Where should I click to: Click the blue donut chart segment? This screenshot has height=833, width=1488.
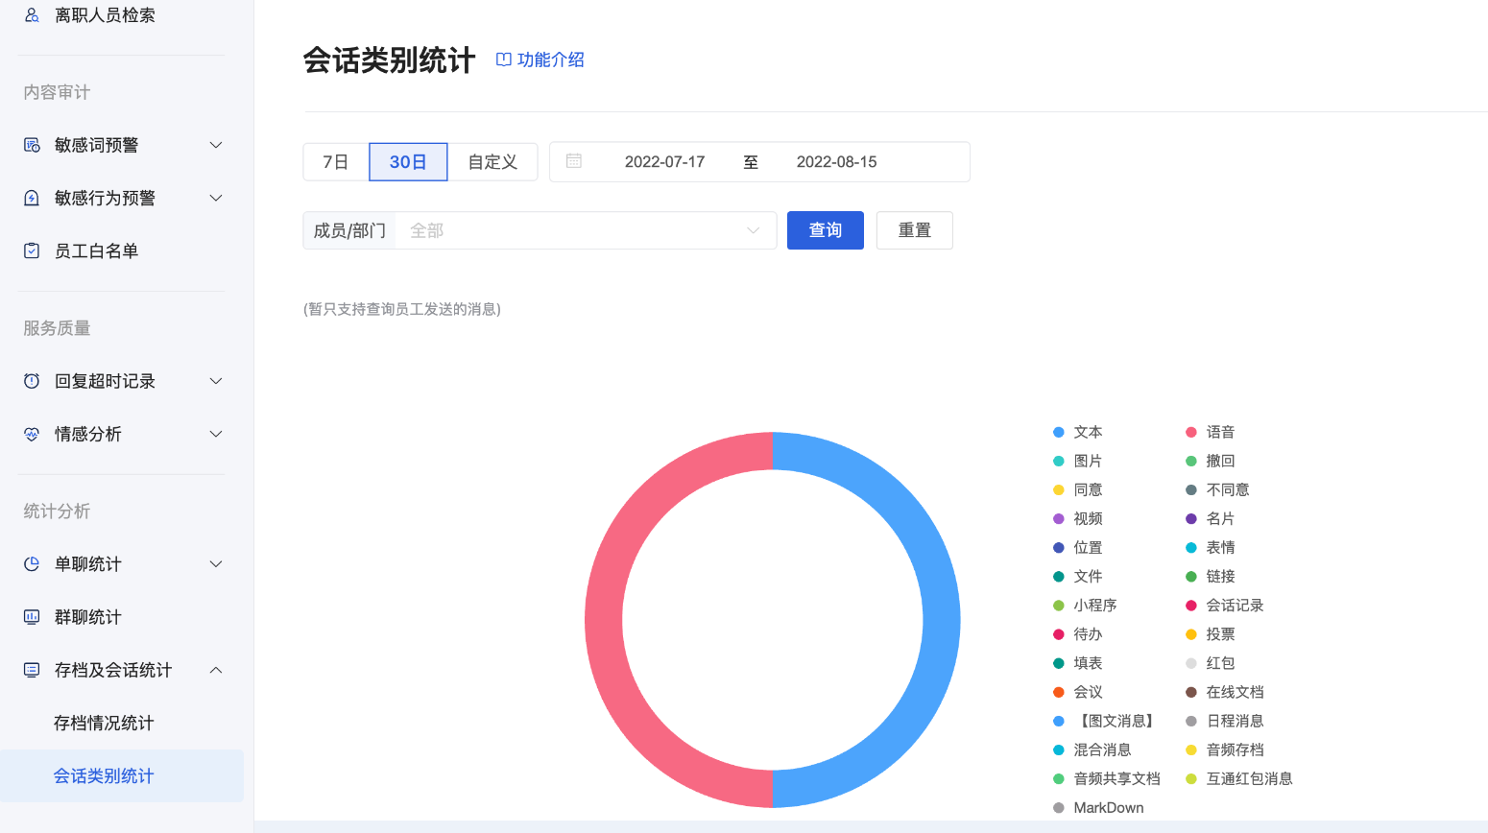(x=941, y=620)
